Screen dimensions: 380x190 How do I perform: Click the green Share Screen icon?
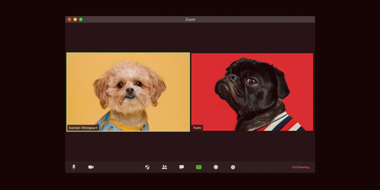(x=199, y=167)
